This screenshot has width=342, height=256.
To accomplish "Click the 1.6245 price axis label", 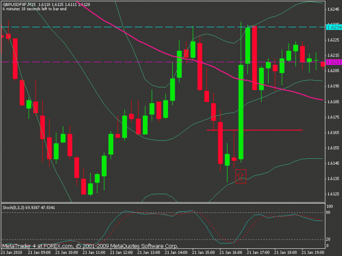I will tap(333, 9).
